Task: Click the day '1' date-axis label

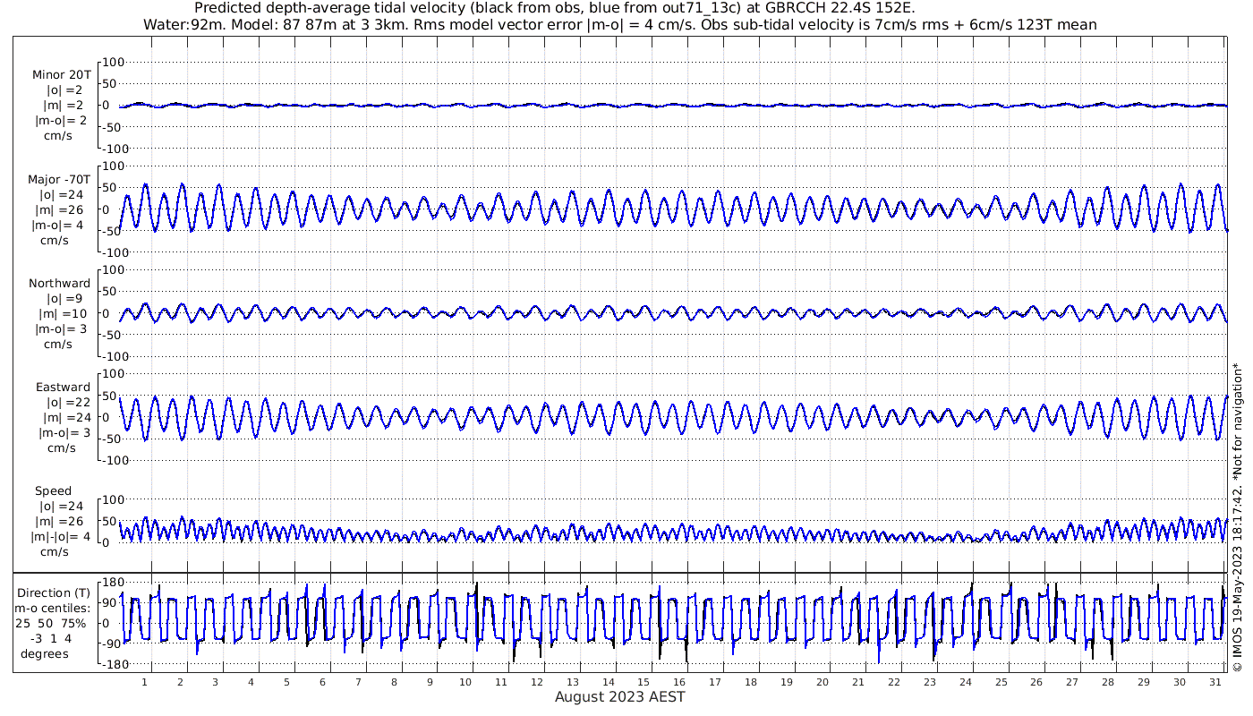Action: click(x=145, y=682)
